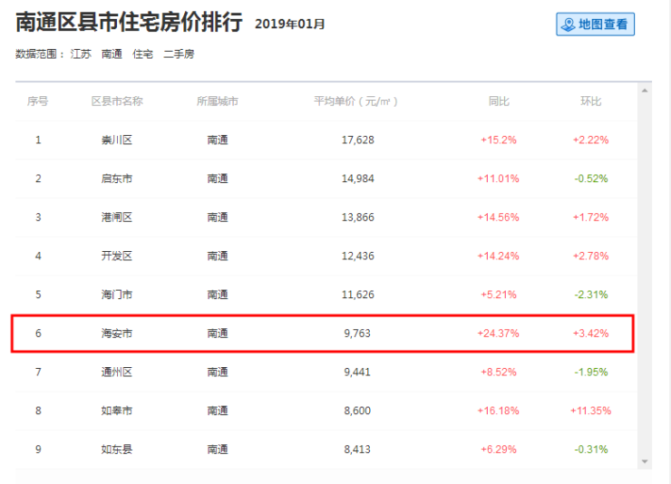
Task: Click month-on-month value +2.22%
Action: [590, 140]
